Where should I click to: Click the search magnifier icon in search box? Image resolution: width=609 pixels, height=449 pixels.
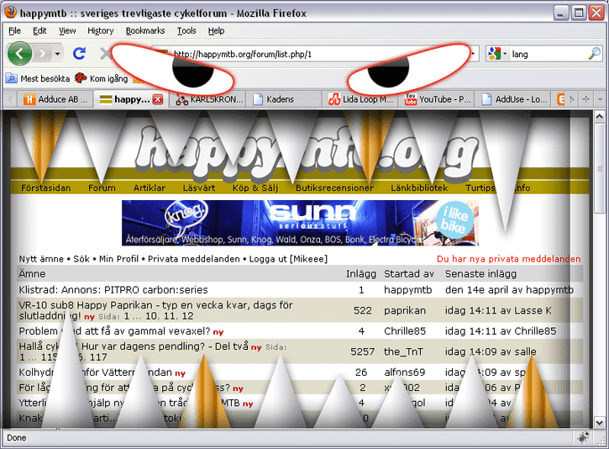[595, 54]
